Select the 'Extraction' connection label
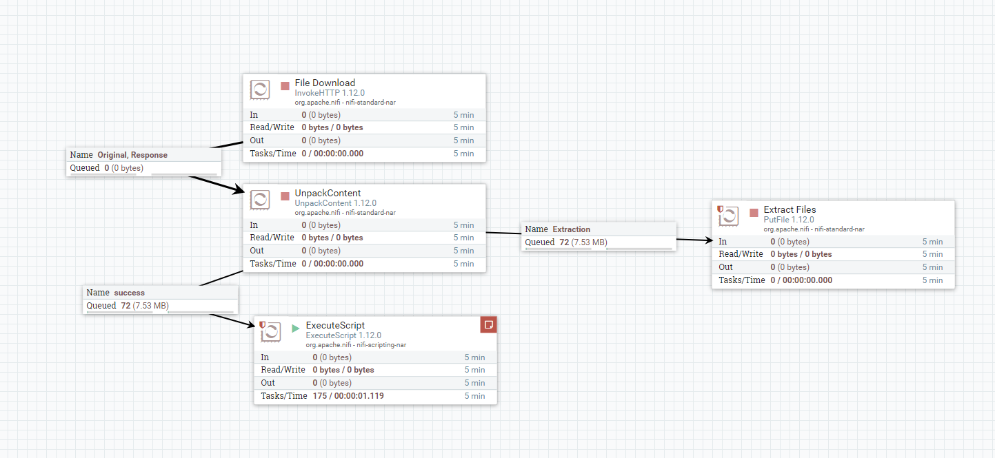 [x=571, y=229]
